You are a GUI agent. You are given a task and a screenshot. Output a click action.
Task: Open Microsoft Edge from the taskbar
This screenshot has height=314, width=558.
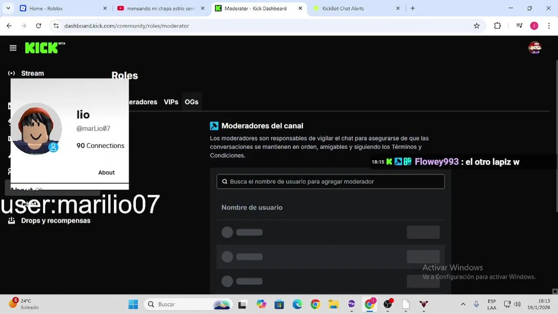point(297,304)
